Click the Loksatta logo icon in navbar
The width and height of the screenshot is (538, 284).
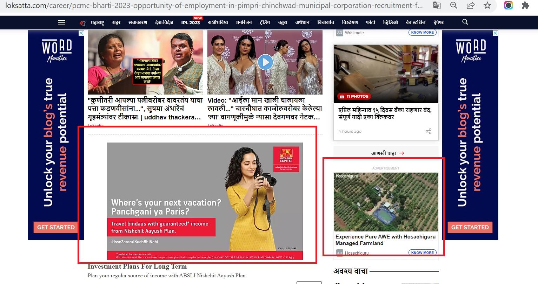pos(82,23)
